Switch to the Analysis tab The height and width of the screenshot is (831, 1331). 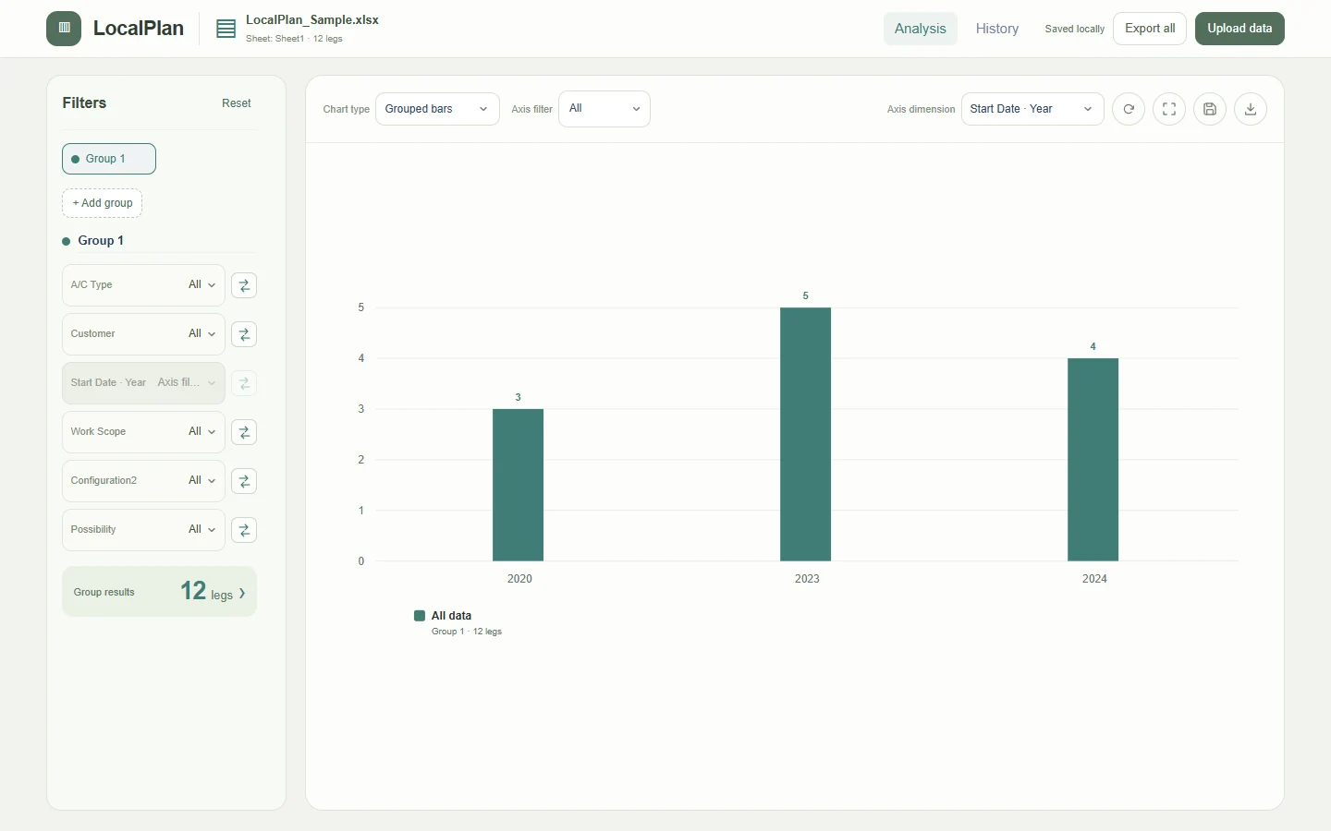point(921,29)
